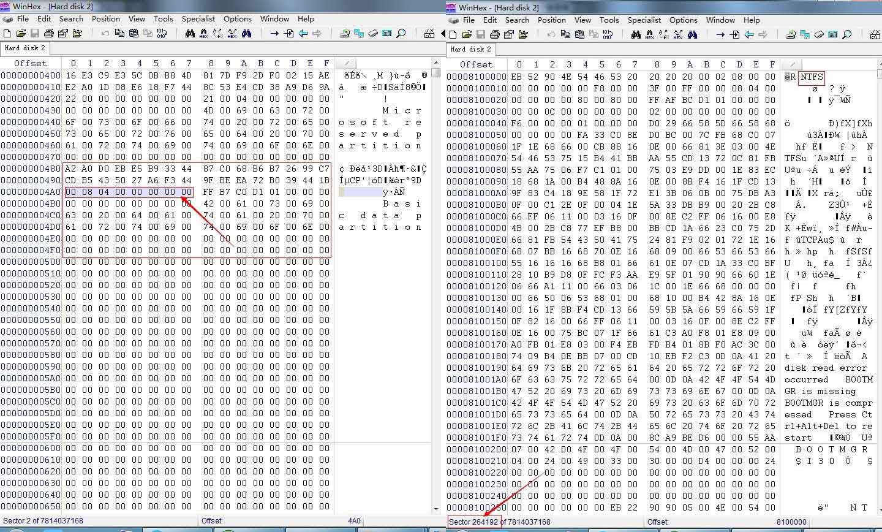Image resolution: width=882 pixels, height=532 pixels.
Task: Click Open Disk icon in right WinHex toolbar
Action: [790, 34]
